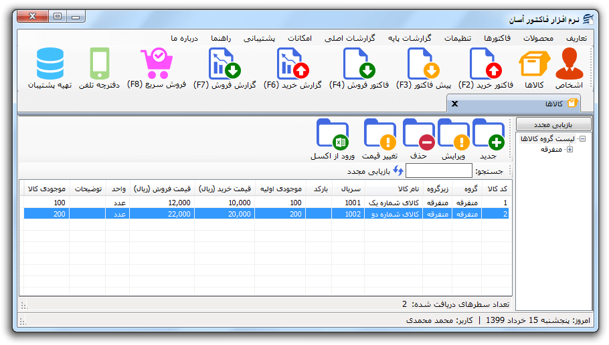The width and height of the screenshot is (609, 345).
Task: Sort by زیرگروه column header
Action: pyautogui.click(x=437, y=189)
